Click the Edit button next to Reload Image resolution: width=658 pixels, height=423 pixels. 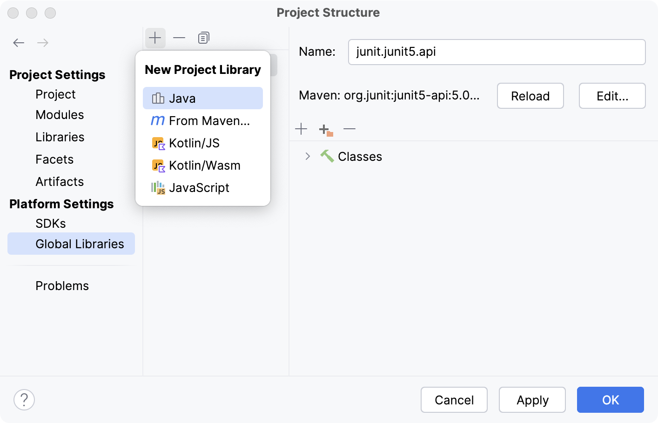tap(612, 96)
